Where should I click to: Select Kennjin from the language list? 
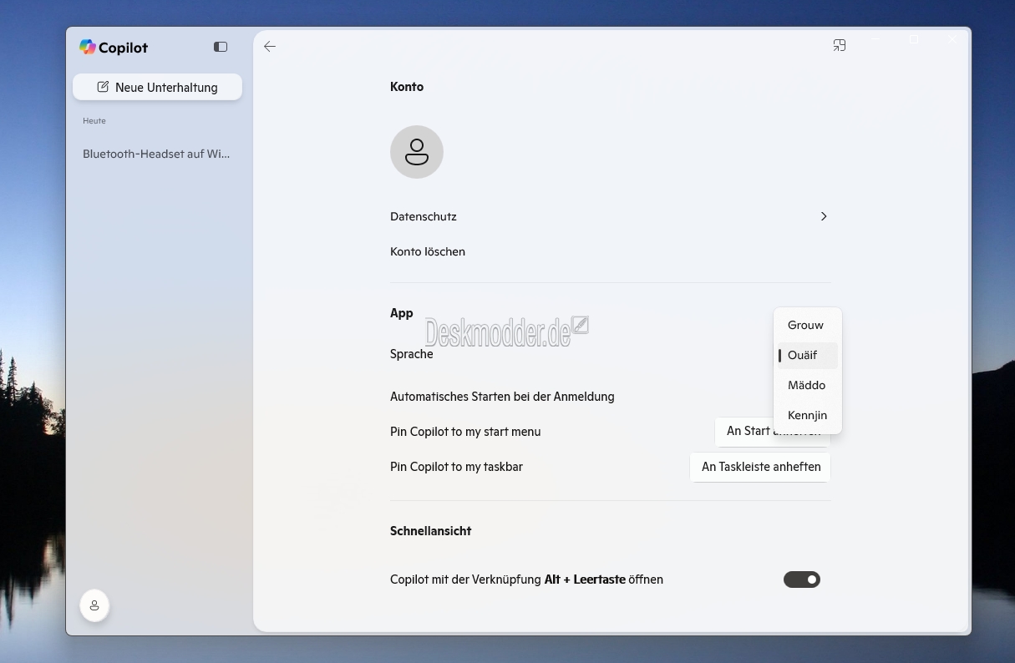[808, 415]
